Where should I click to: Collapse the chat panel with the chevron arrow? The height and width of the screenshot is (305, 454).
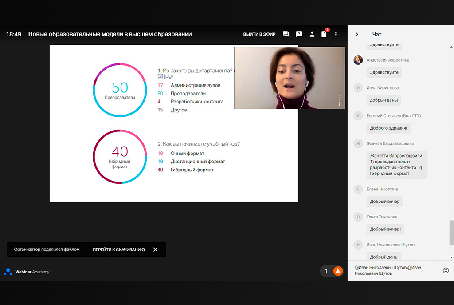[357, 34]
